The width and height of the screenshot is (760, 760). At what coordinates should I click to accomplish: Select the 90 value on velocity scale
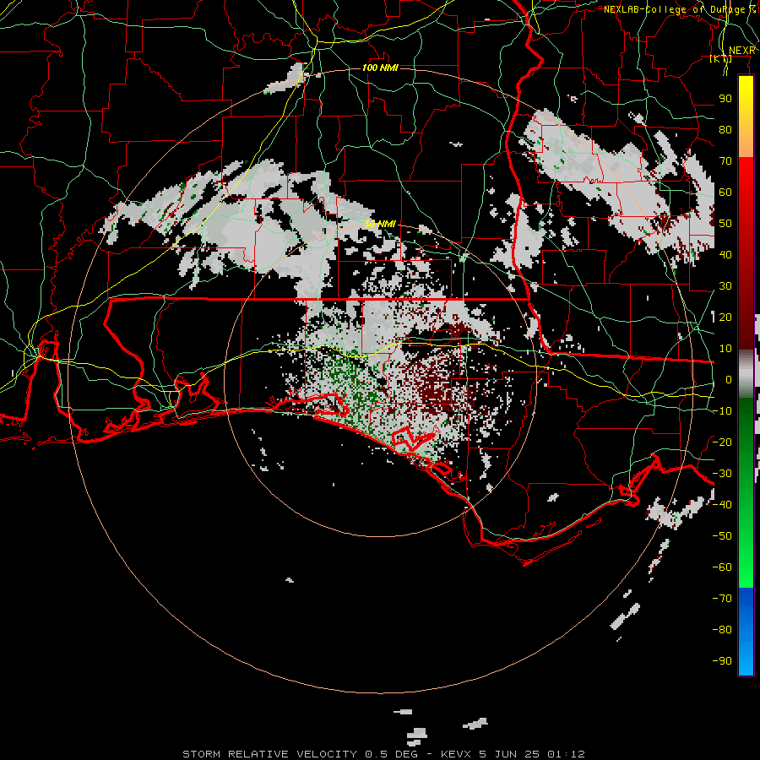click(x=725, y=99)
